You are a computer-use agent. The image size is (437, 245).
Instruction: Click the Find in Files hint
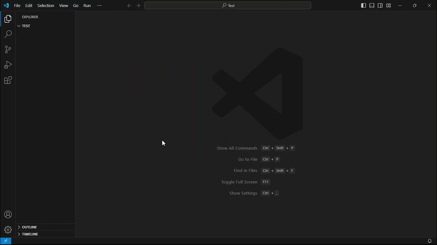coord(245,170)
